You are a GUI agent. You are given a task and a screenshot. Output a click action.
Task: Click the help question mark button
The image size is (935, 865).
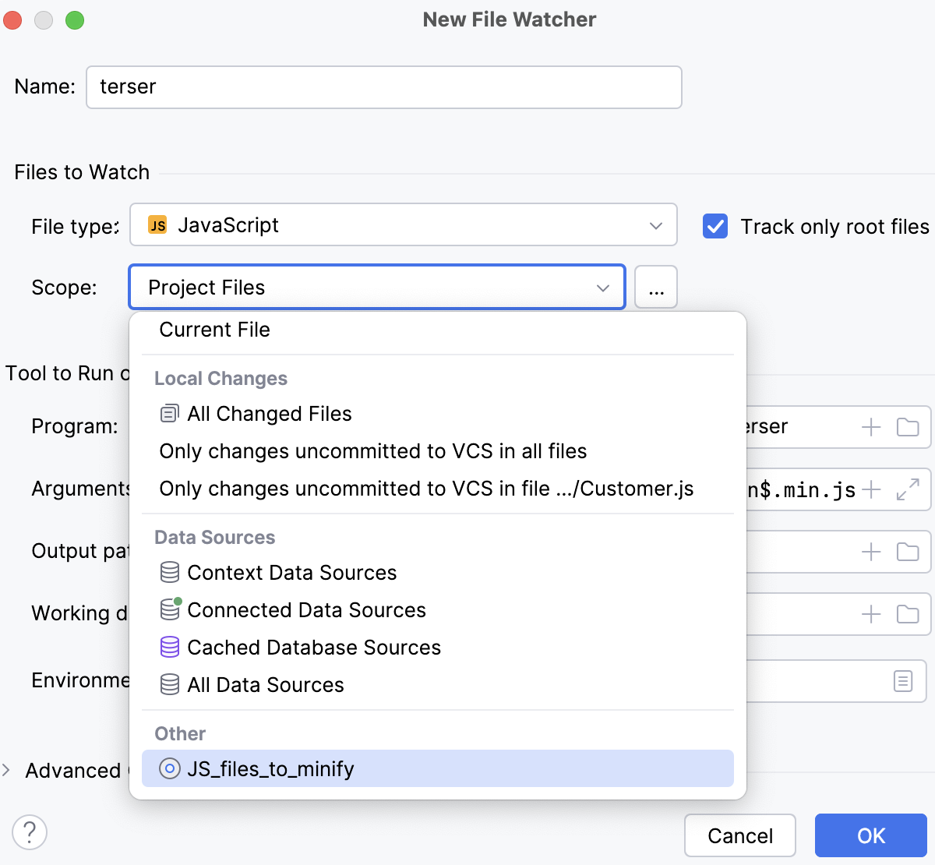(30, 832)
